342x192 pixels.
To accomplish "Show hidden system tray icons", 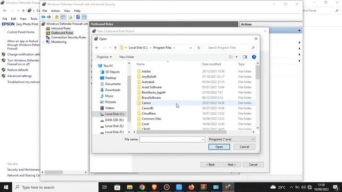I will [x=291, y=187].
